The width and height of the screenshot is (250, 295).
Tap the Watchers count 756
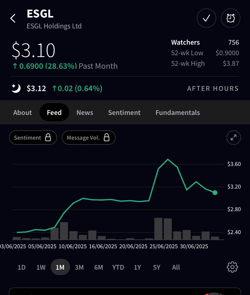(x=234, y=42)
